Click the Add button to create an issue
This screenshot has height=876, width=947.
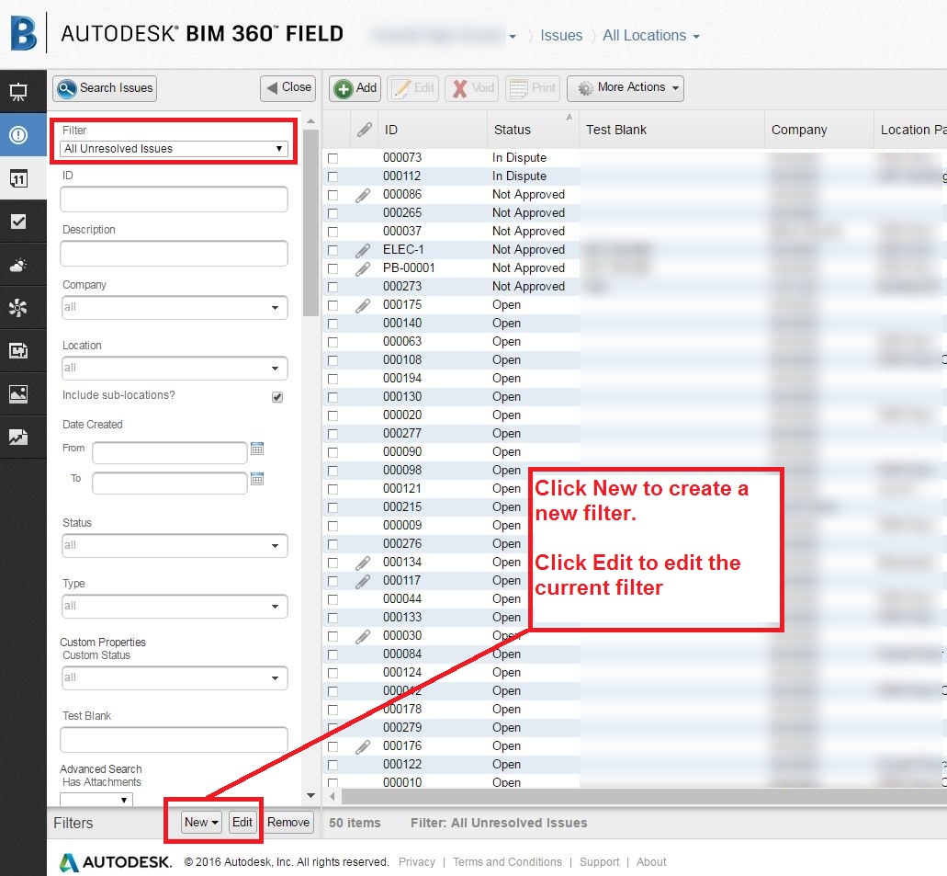(355, 88)
